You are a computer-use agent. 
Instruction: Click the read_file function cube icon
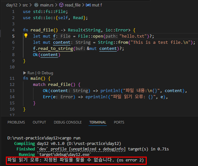coord(61,5)
